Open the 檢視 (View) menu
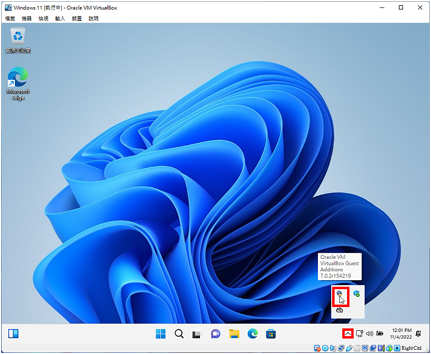Screen dimensions: 431x354 coord(43,18)
